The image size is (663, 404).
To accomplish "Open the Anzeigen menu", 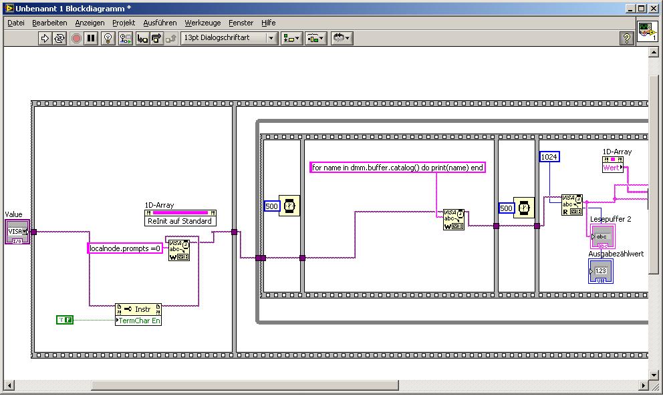I will coord(90,23).
